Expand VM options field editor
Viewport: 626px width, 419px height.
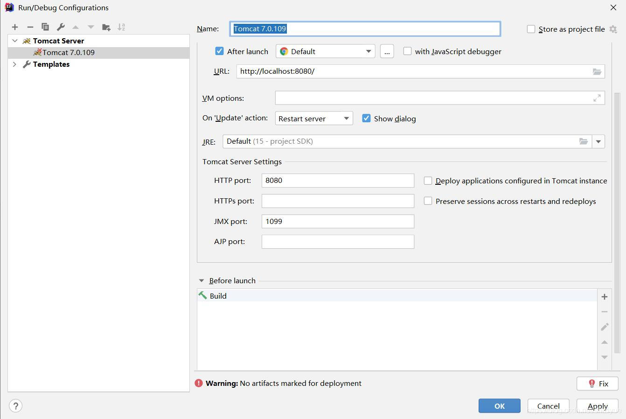(x=597, y=98)
